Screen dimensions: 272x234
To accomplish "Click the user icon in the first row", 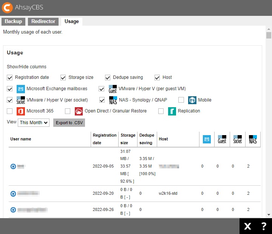I will coord(13,166).
